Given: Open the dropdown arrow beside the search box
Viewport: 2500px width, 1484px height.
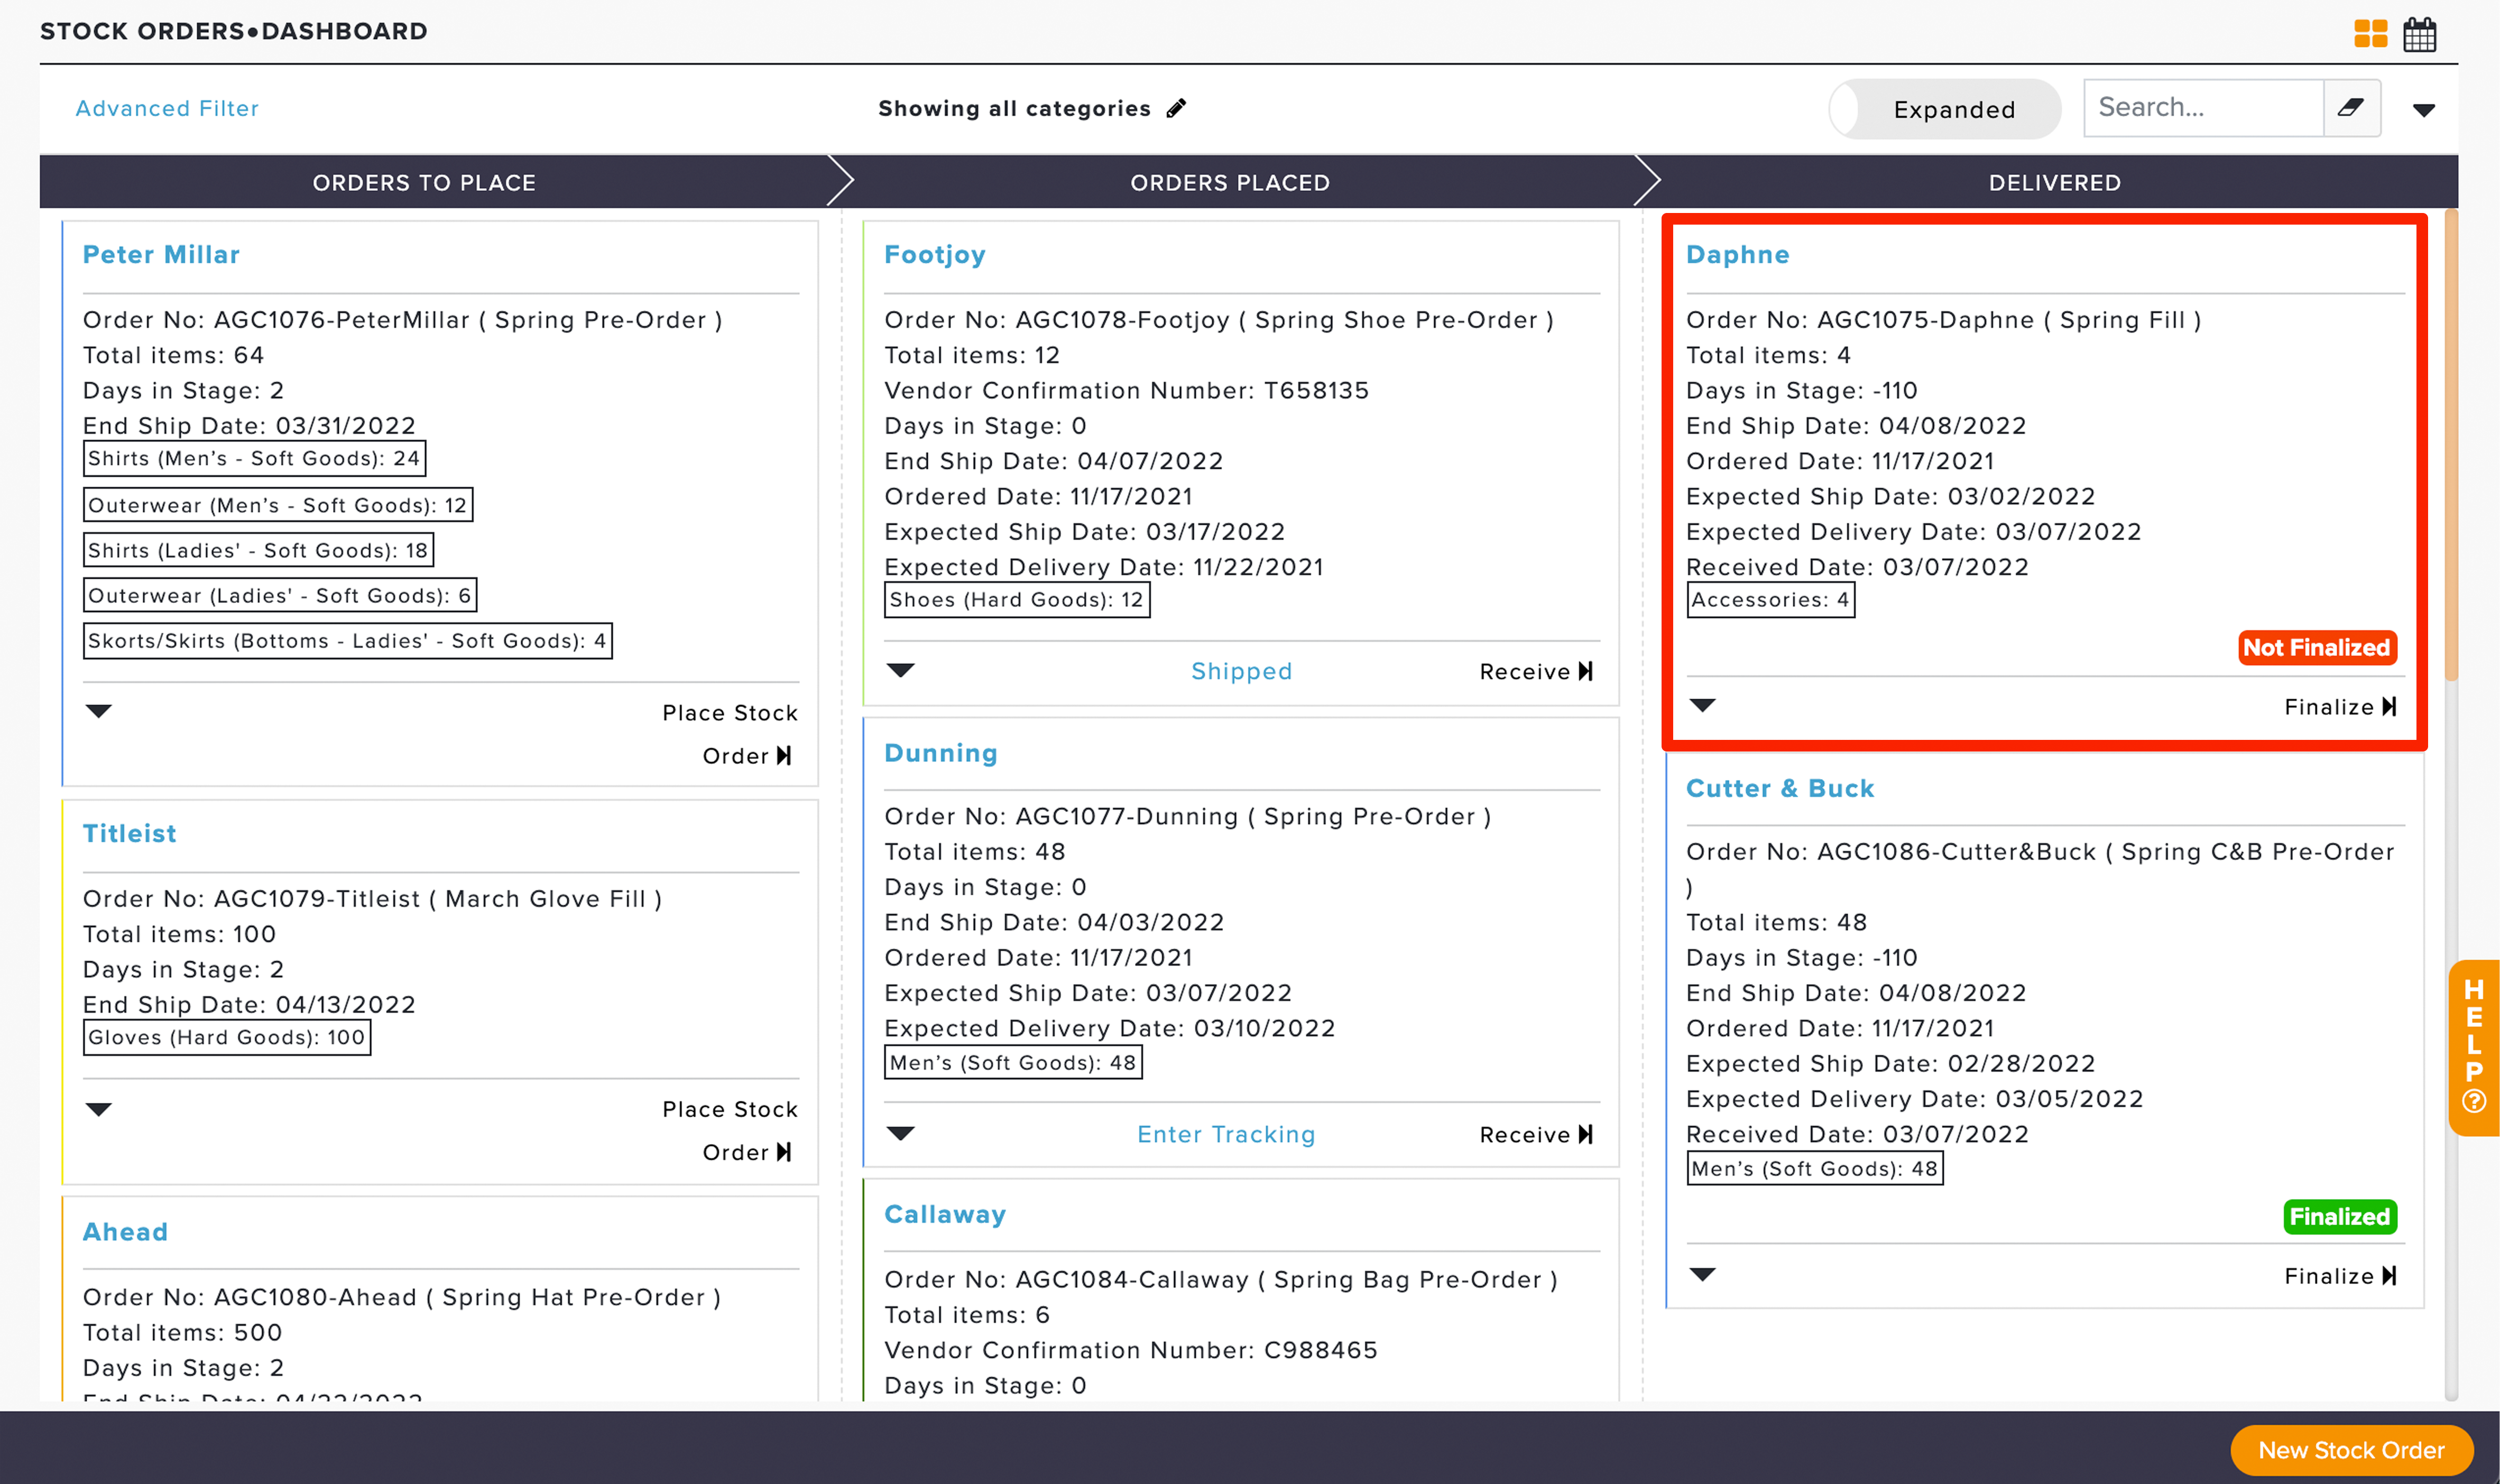Looking at the screenshot, I should coord(2423,110).
